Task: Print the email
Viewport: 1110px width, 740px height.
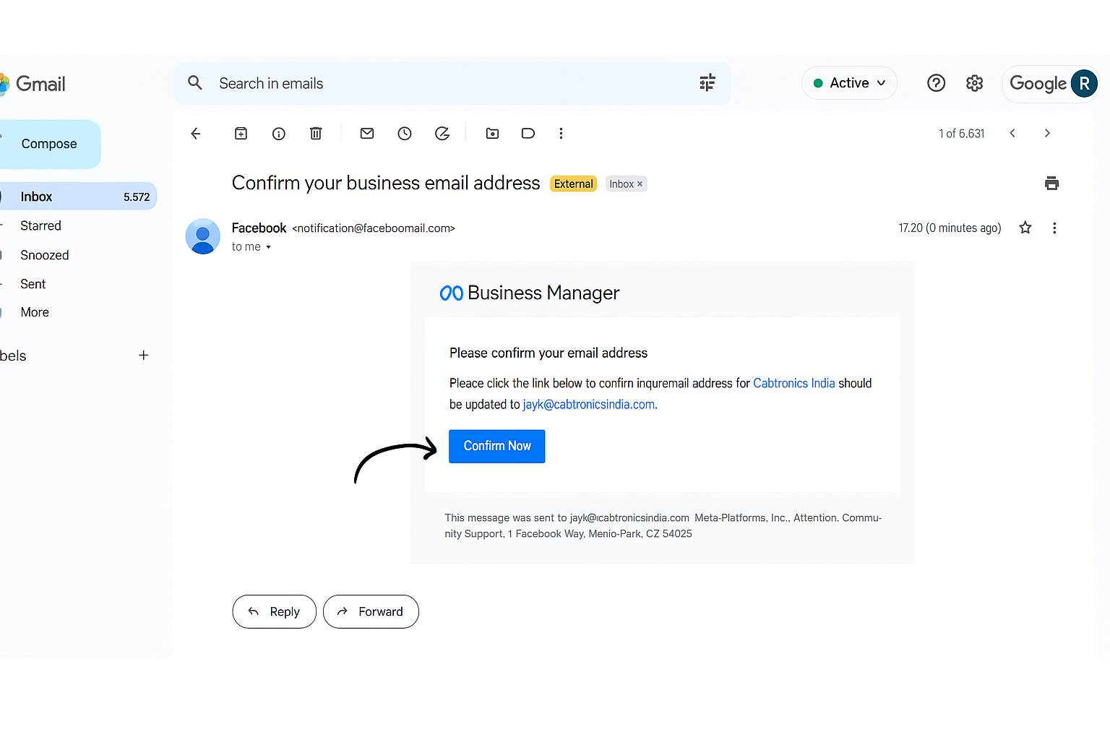Action: tap(1052, 184)
